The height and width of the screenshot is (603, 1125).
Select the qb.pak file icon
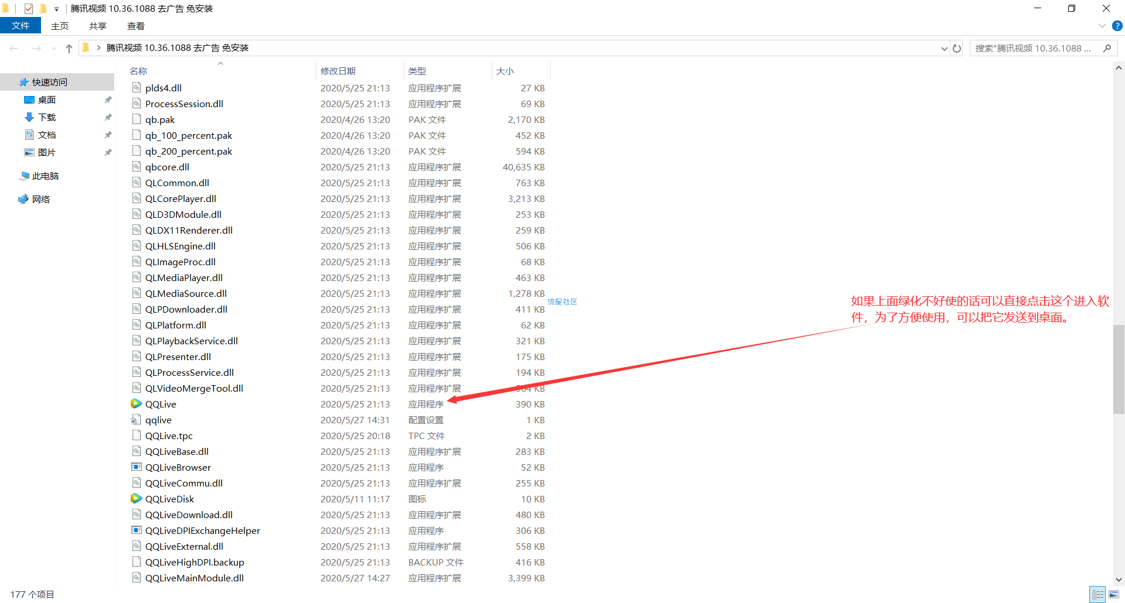point(136,119)
